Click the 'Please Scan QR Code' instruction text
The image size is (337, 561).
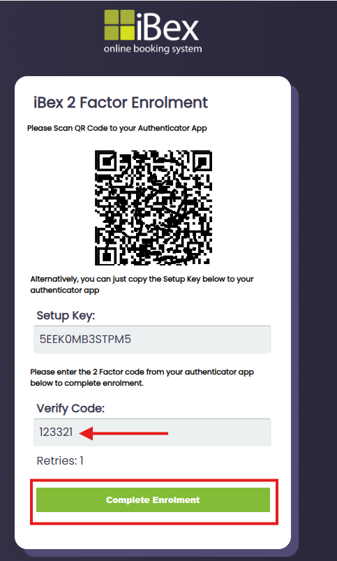coord(117,128)
